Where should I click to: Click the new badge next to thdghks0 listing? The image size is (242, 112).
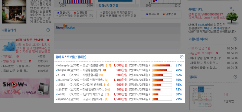104,70
